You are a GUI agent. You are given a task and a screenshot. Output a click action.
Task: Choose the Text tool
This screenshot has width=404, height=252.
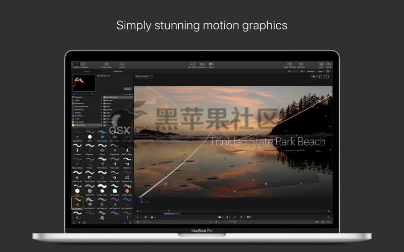[x=242, y=217]
